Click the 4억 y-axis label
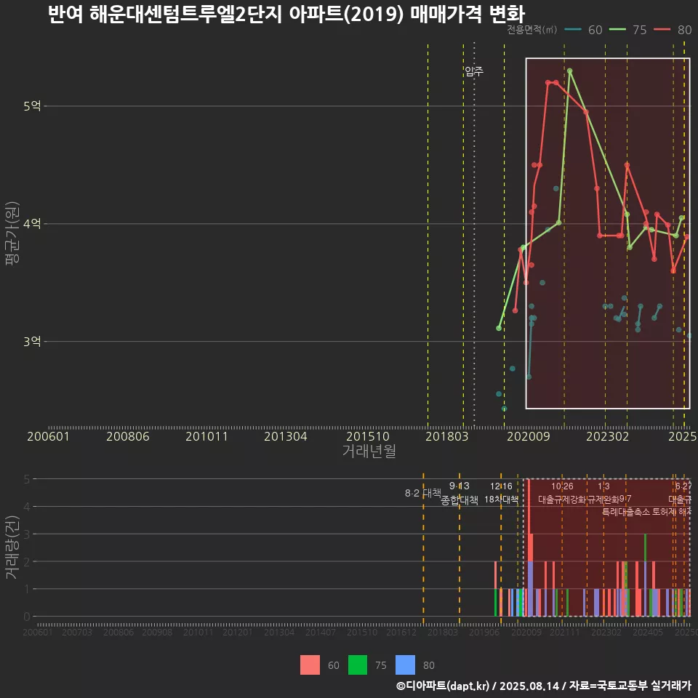The image size is (698, 698). [32, 223]
